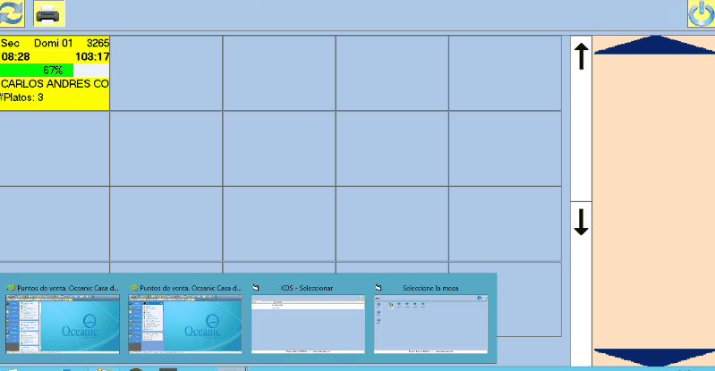The width and height of the screenshot is (715, 371).
Task: Click the CARLOS ANDRES CO customer name
Action: pos(55,84)
